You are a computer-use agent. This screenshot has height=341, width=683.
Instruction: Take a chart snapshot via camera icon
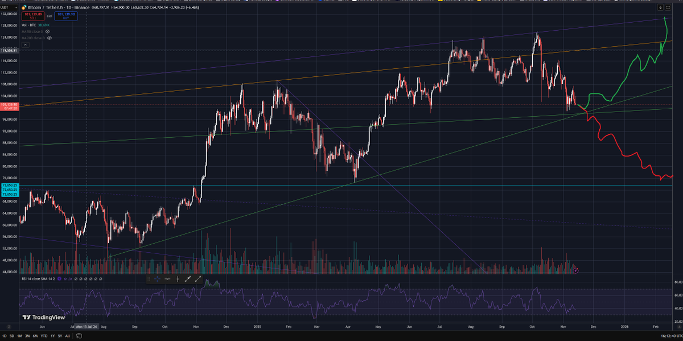[x=660, y=7]
